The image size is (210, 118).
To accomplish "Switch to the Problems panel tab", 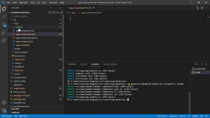I will pyautogui.click(x=72, y=64).
